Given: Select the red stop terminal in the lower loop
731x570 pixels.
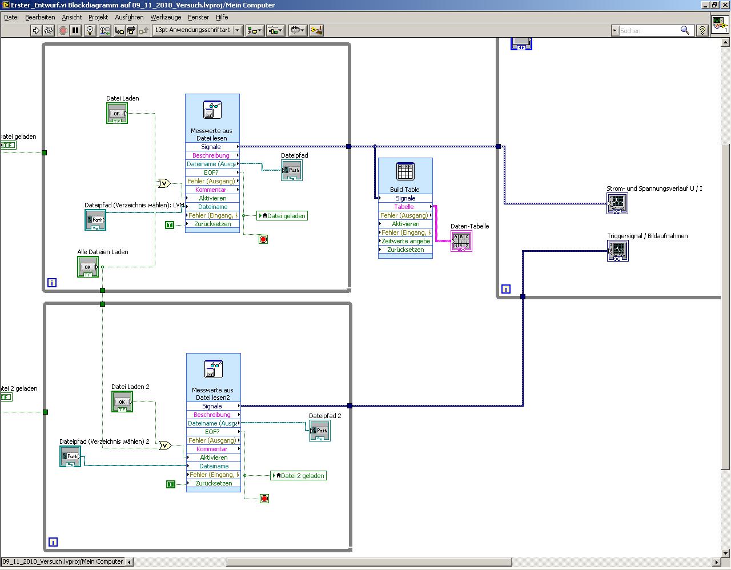Looking at the screenshot, I should click(x=264, y=499).
